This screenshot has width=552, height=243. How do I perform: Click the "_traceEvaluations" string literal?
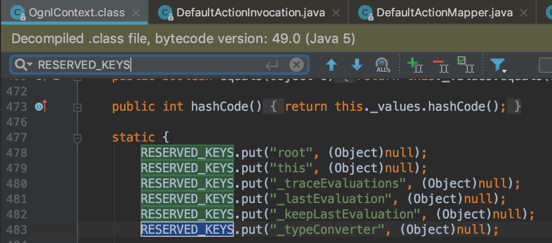[338, 184]
